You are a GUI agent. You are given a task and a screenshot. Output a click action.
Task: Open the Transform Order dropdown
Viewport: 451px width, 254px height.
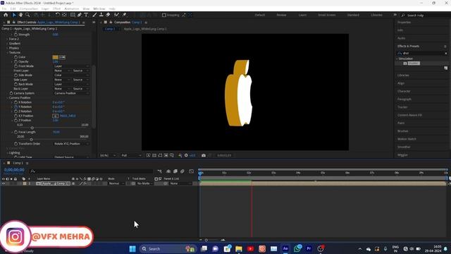(x=71, y=144)
